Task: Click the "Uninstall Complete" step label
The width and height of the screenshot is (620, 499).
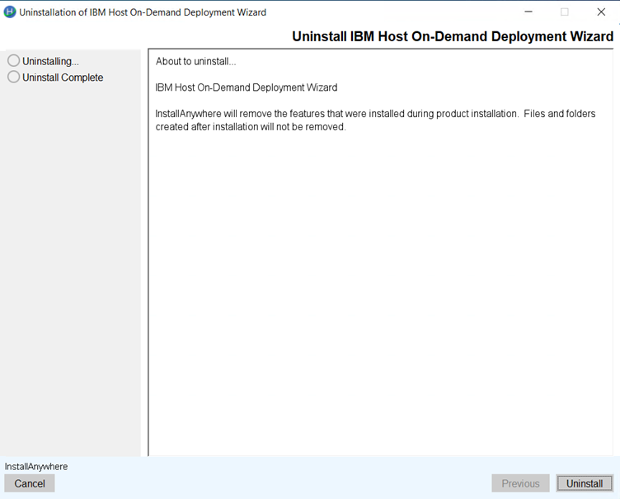Action: pos(63,78)
